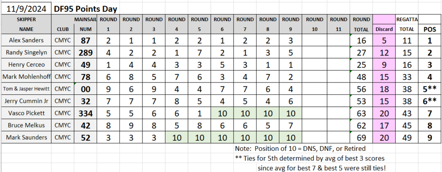
Task: Click Bruce Melkus round total 62
Action: click(x=361, y=126)
